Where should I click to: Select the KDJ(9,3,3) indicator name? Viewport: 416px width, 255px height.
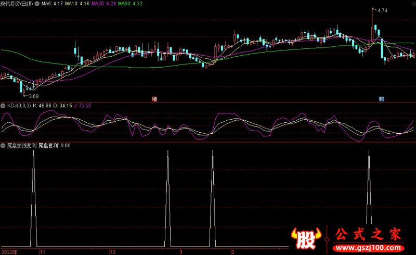[x=18, y=106]
